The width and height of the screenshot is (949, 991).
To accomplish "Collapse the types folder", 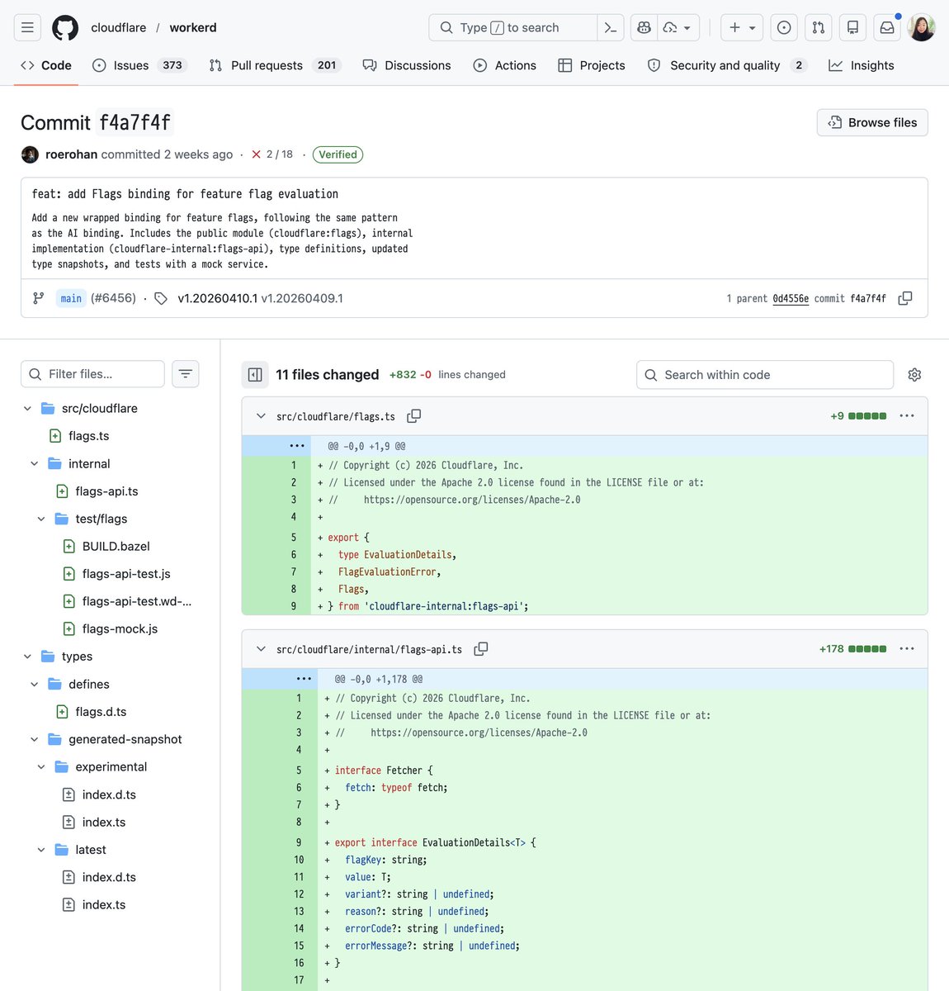I will [27, 657].
